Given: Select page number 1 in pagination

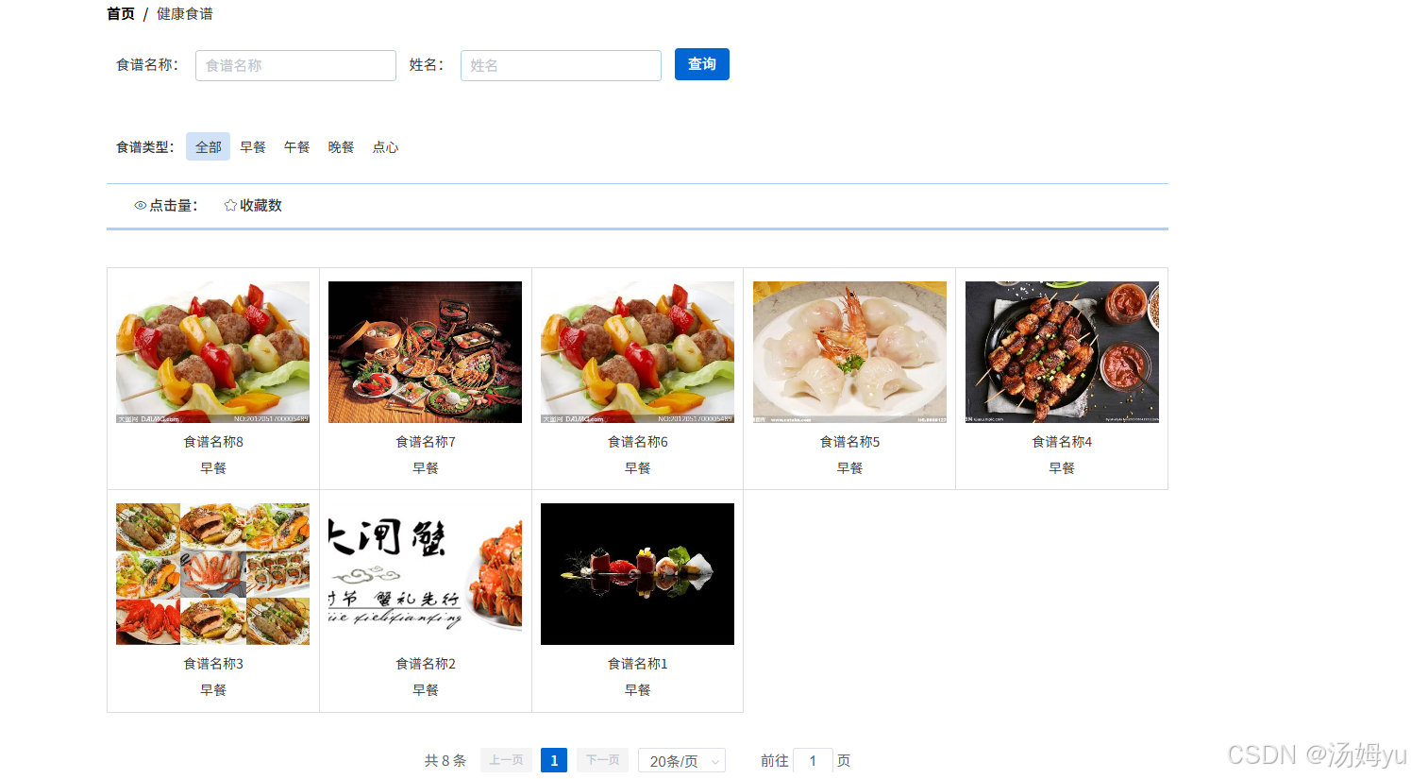Looking at the screenshot, I should tap(554, 760).
